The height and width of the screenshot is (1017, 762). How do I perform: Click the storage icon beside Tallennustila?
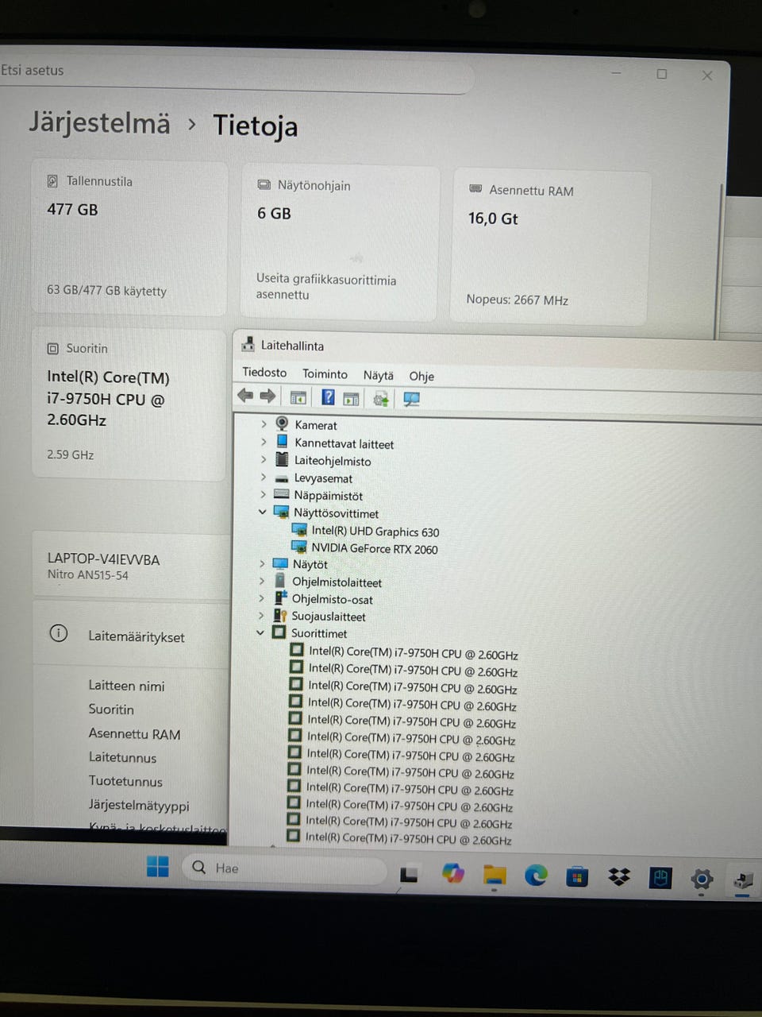pyautogui.click(x=52, y=181)
